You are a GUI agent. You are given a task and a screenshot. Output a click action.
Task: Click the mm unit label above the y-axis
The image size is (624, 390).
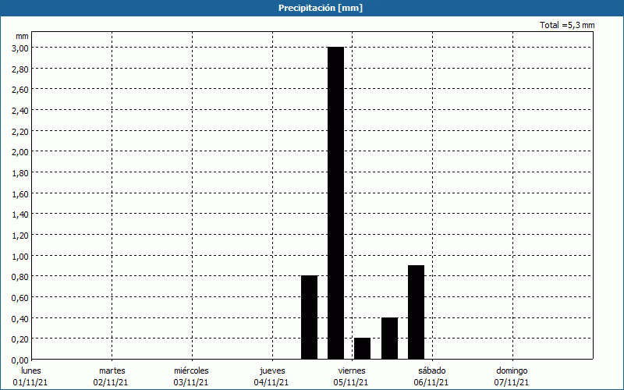coord(22,36)
